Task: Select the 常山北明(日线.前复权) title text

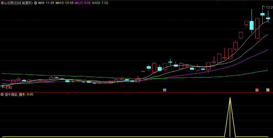Action: (17, 3)
